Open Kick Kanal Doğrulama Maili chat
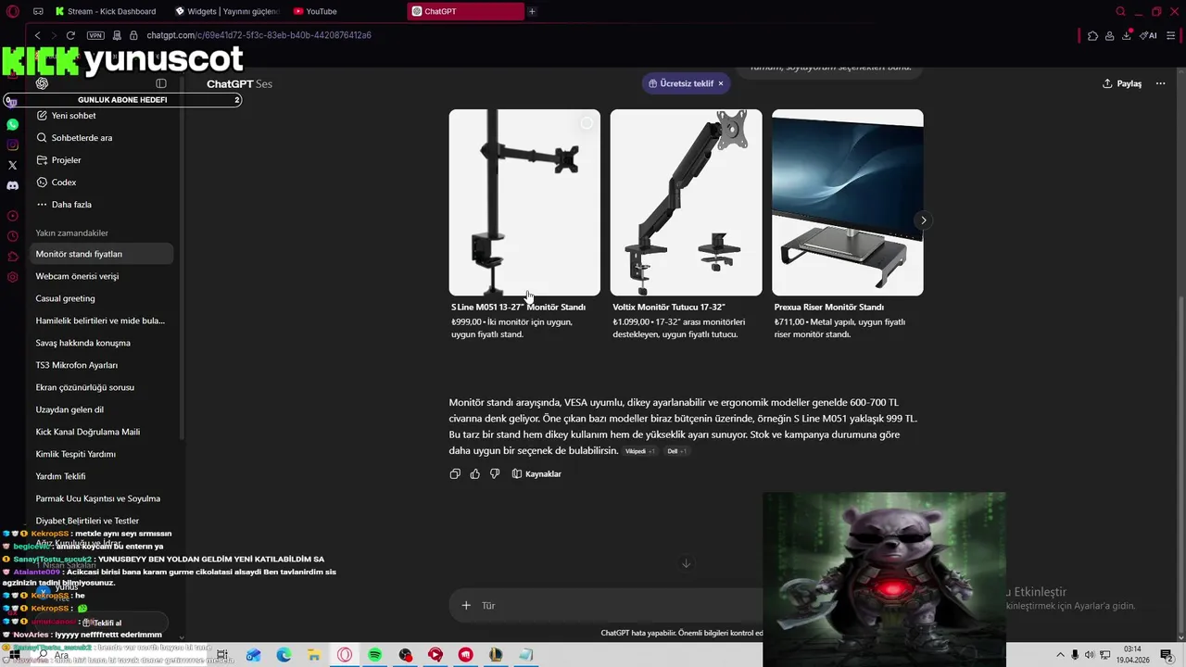Viewport: 1186px width, 667px height. 102,432
